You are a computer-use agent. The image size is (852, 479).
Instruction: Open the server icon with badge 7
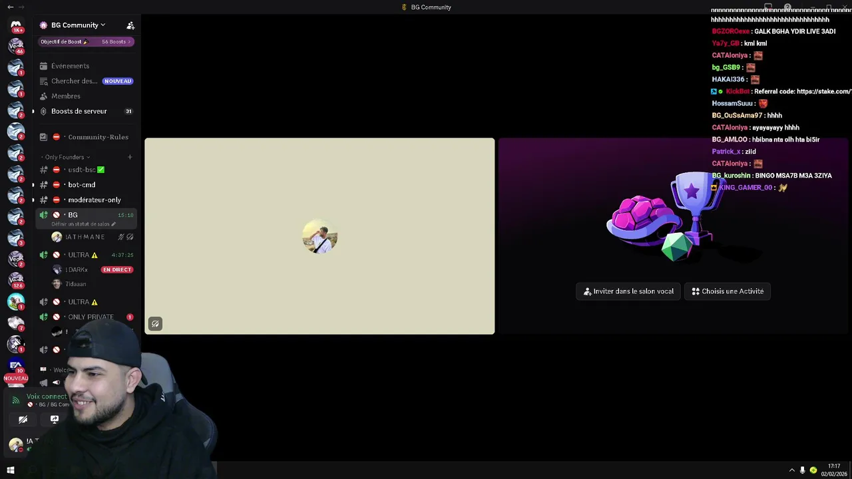[16, 323]
